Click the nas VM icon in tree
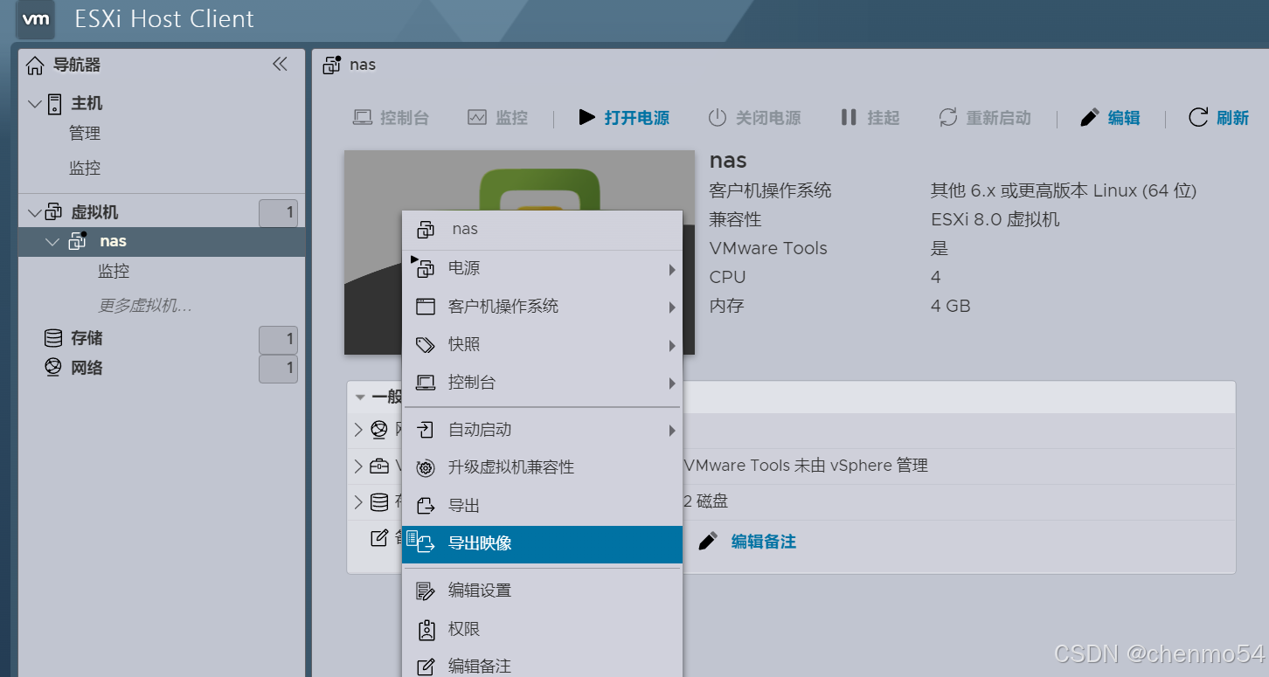Screen dimensions: 1269x677 point(78,241)
